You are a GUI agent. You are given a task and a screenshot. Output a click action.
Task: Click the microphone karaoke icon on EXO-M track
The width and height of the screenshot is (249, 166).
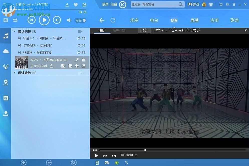click(77, 60)
